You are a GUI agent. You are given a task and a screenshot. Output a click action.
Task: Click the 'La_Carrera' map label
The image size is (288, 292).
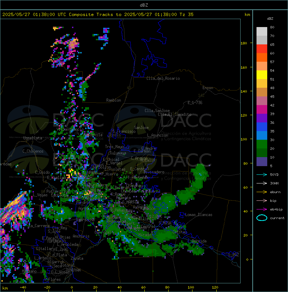39,226
